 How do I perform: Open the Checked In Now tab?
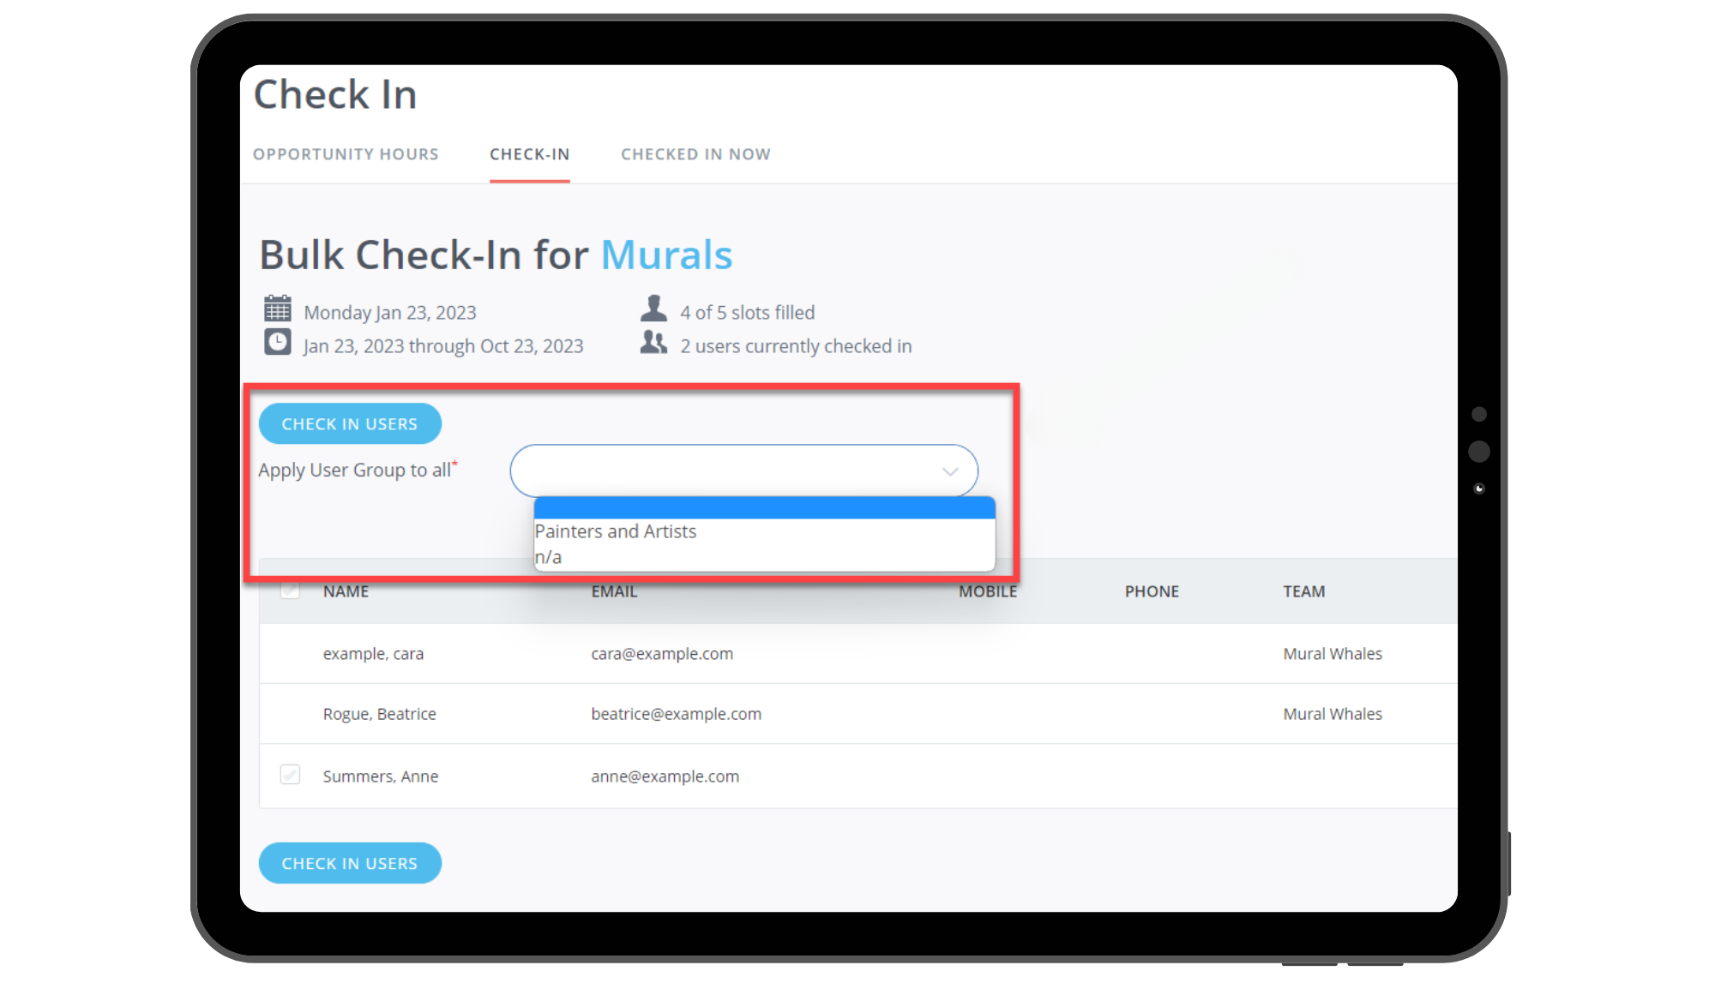tap(695, 154)
